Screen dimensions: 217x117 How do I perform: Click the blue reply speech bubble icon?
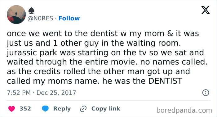45,109
